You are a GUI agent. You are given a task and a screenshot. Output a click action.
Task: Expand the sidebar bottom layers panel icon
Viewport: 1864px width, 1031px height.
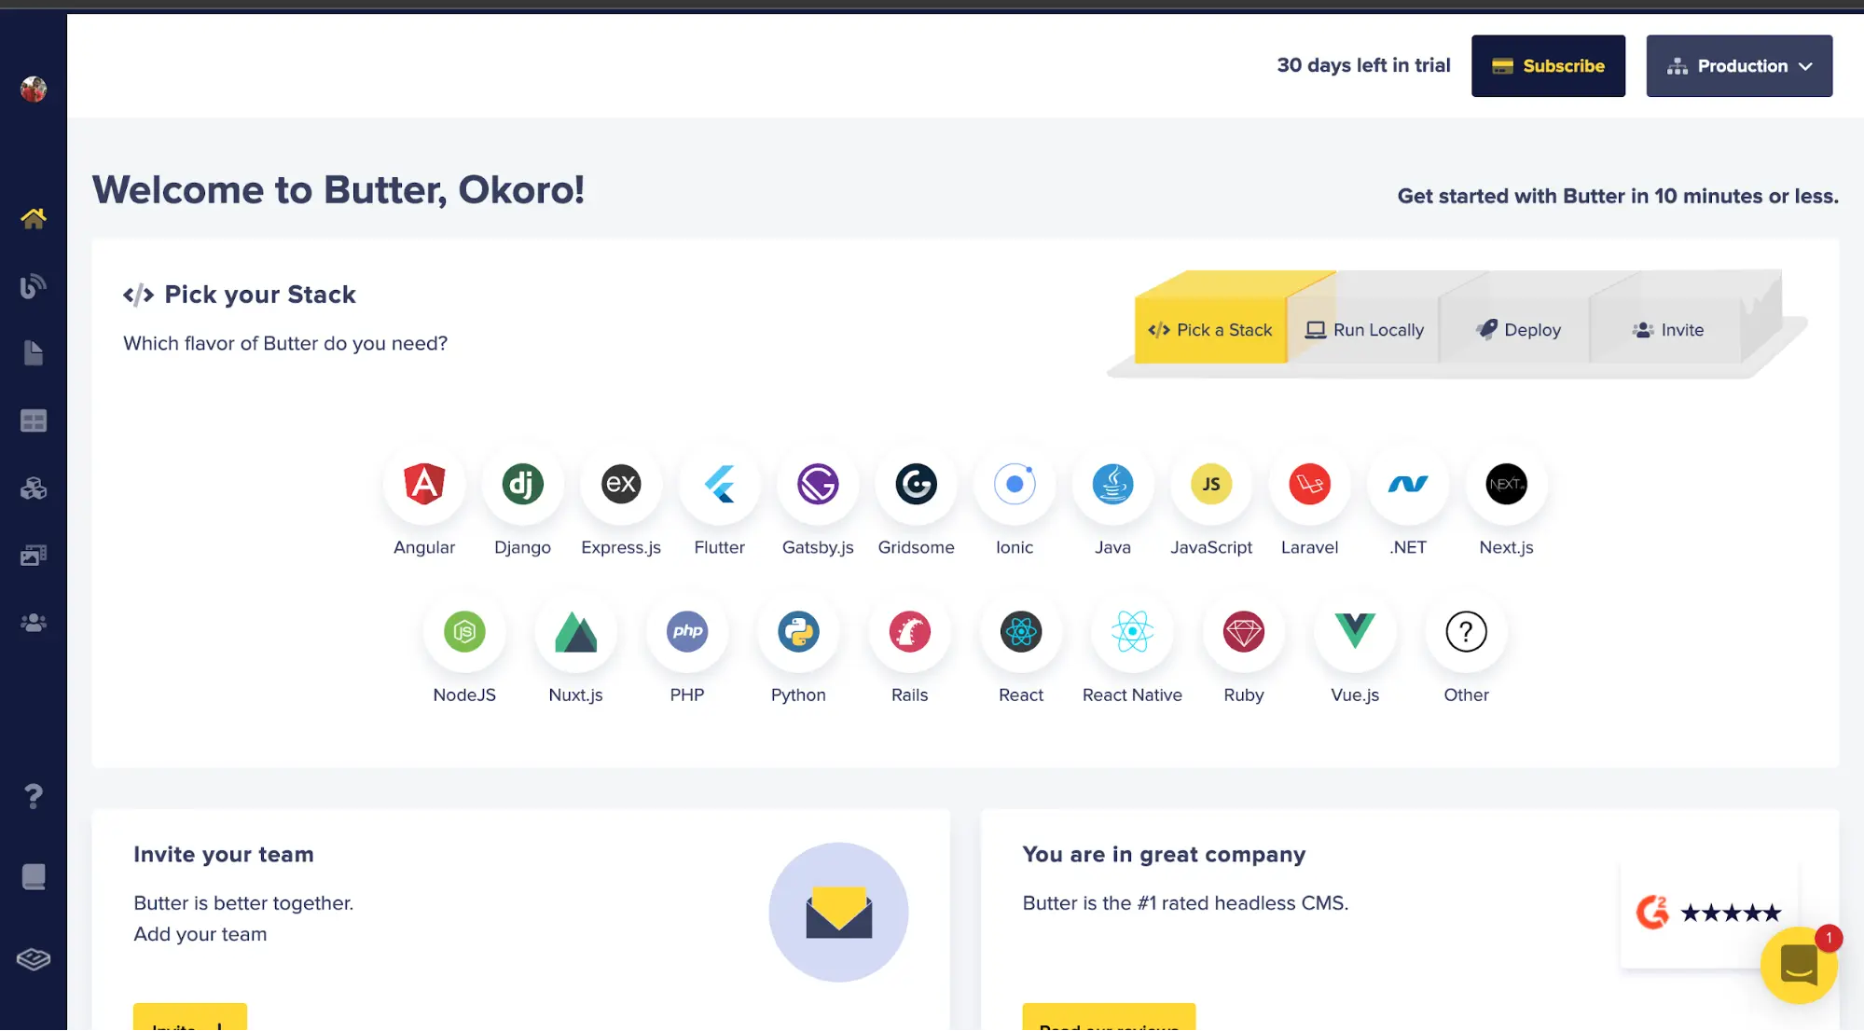point(33,958)
